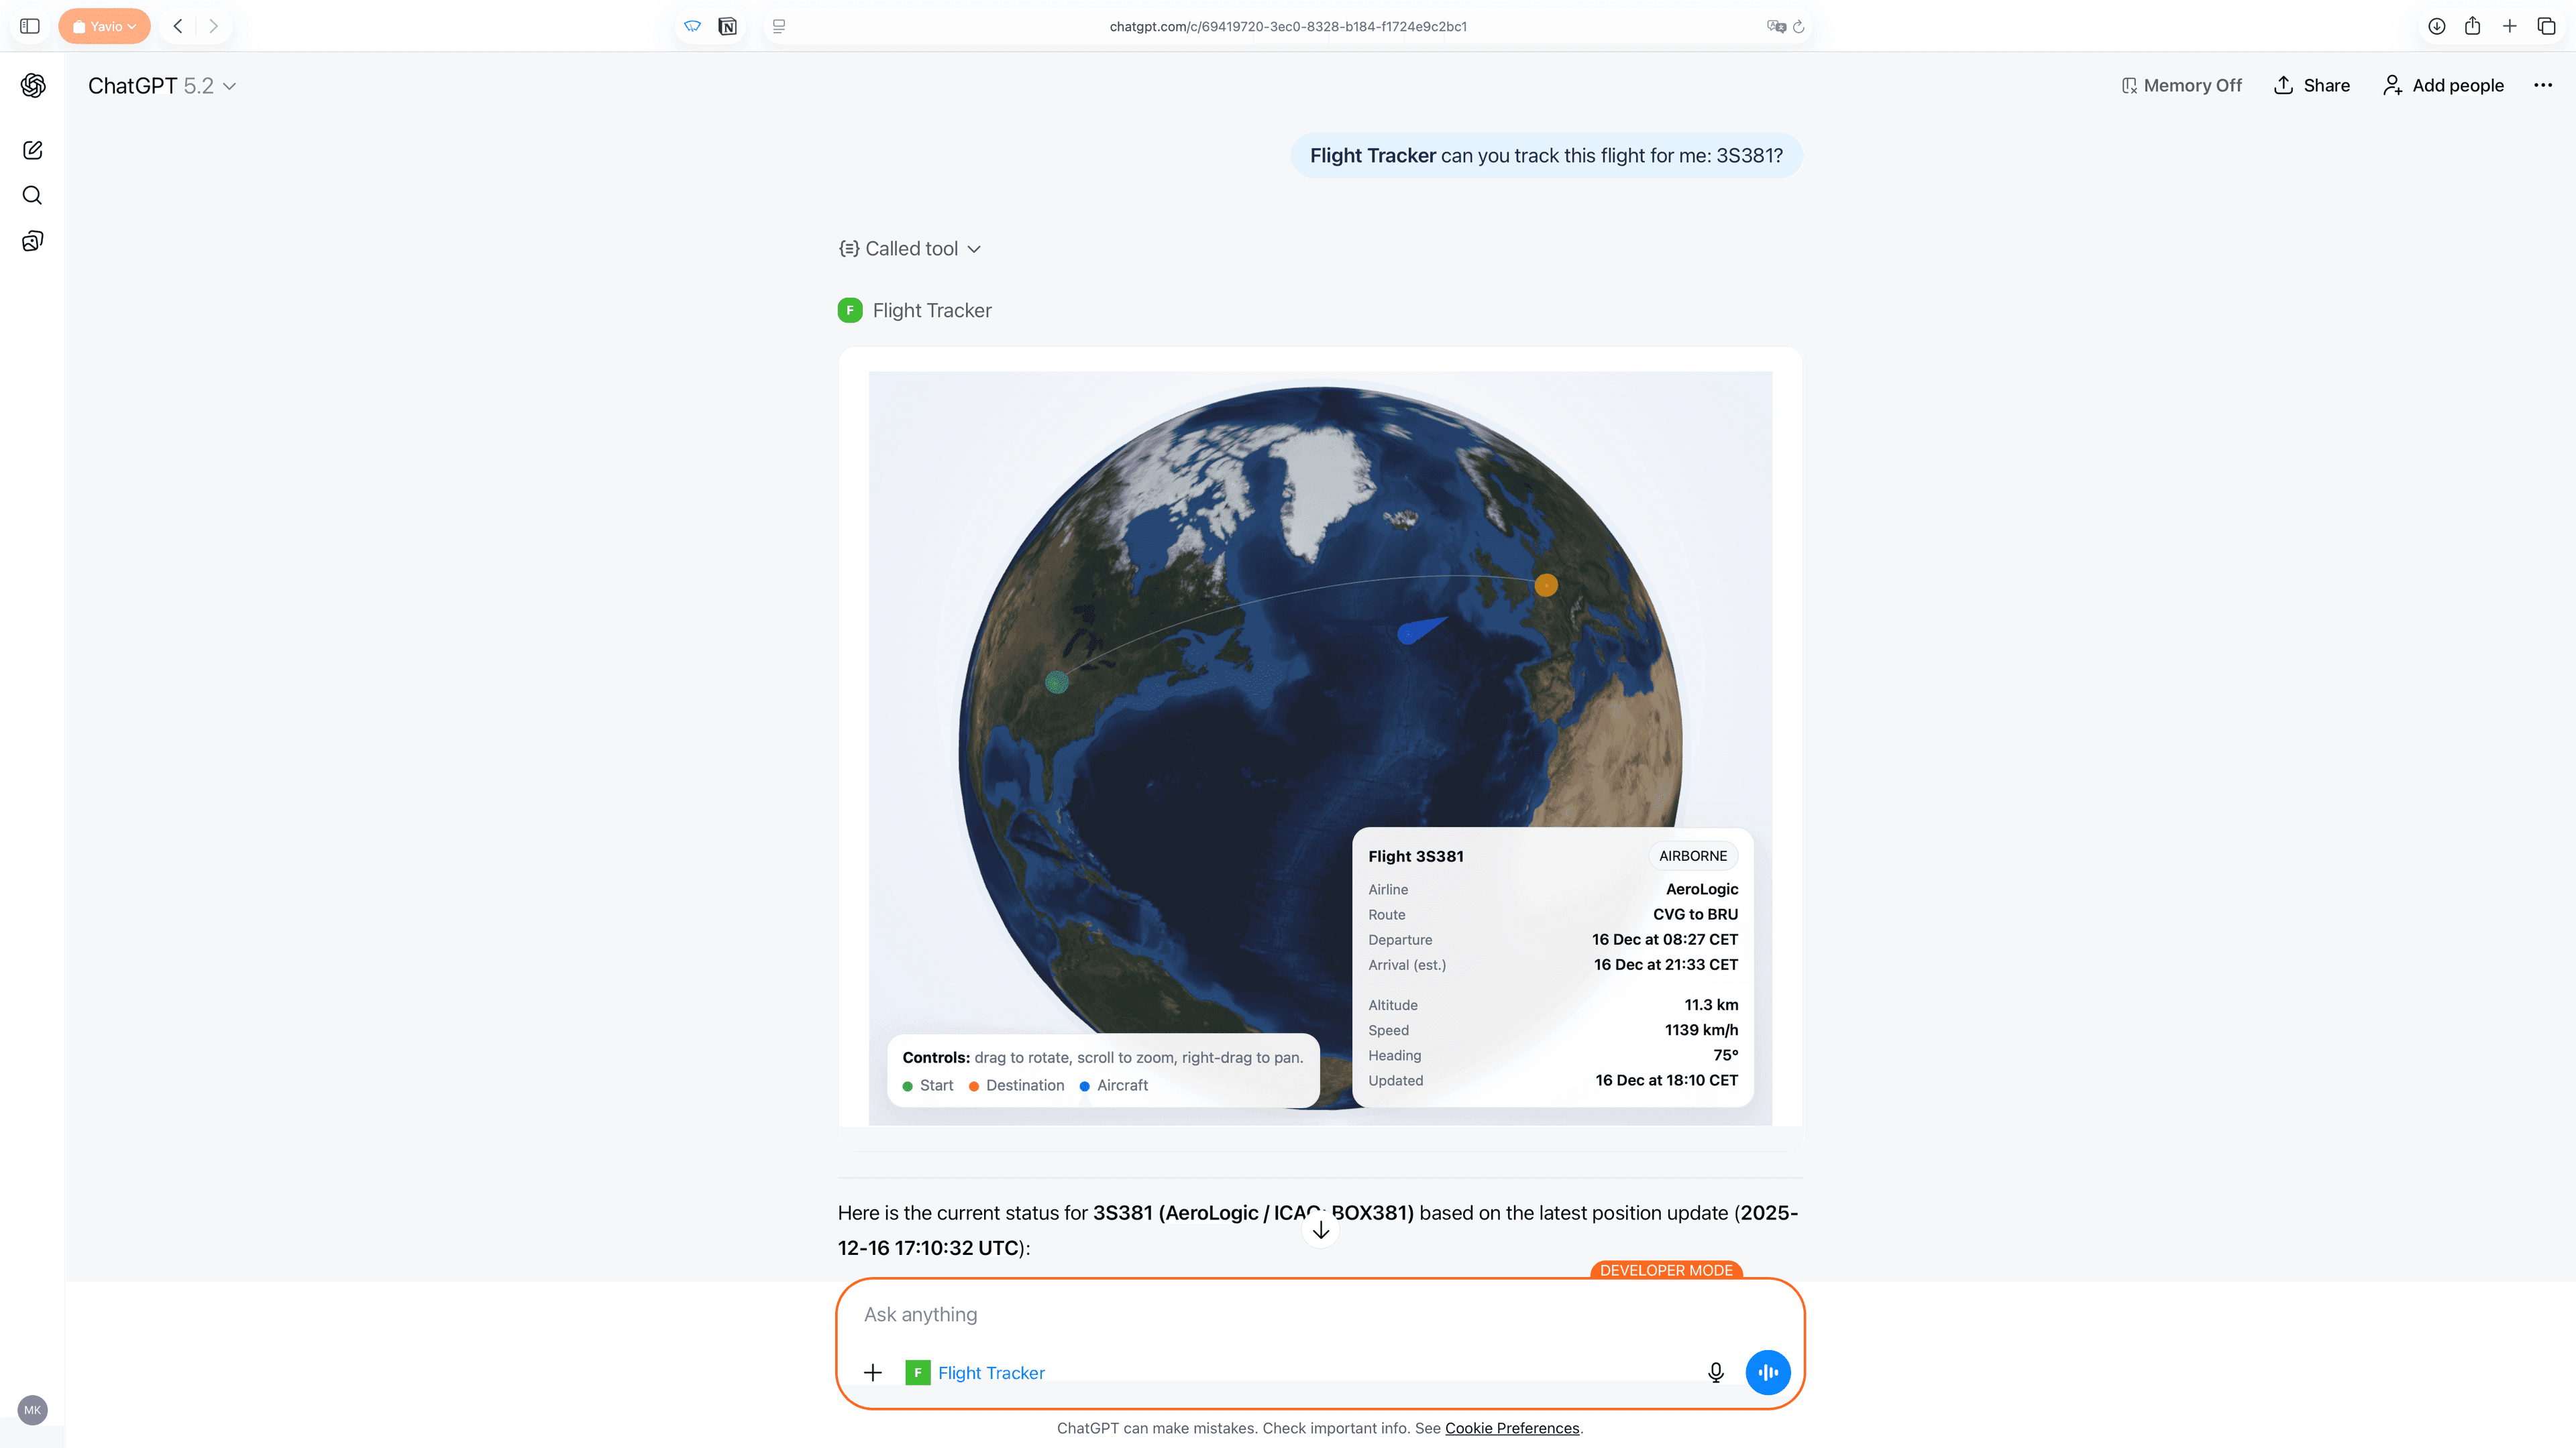The width and height of the screenshot is (2576, 1448).
Task: Open search in the ChatGPT sidebar
Action: (33, 195)
